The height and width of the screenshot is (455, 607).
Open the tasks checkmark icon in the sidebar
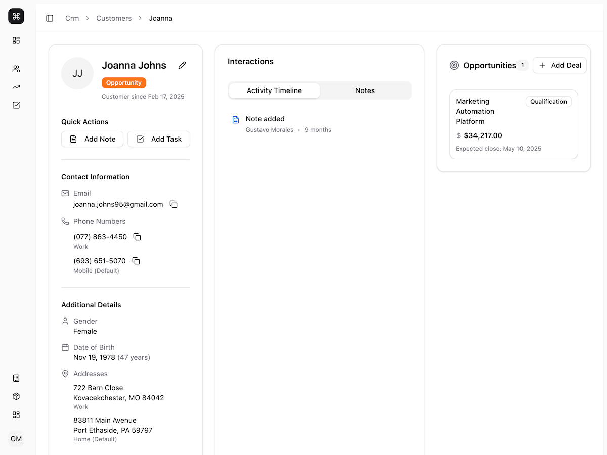point(16,105)
